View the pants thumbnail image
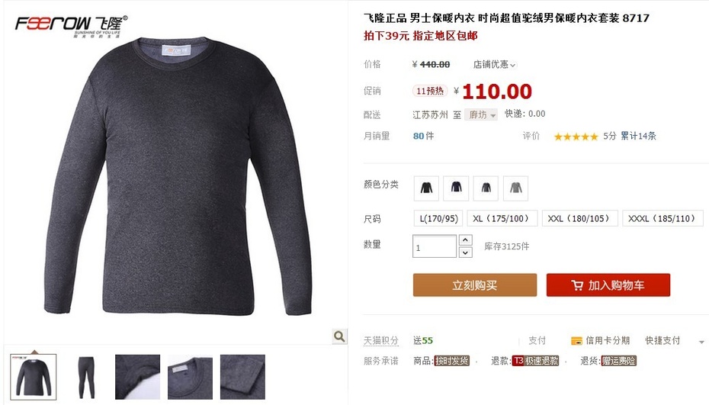 click(x=85, y=378)
